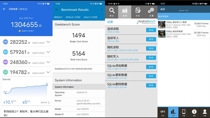The width and height of the screenshot is (210, 118).
Task: Expand the MEM 248360 score details
Action: [48, 62]
